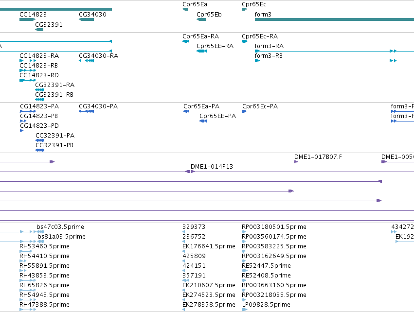Click the CG32391-PB protein label
Screen dimensions: 414x312
coord(54,145)
